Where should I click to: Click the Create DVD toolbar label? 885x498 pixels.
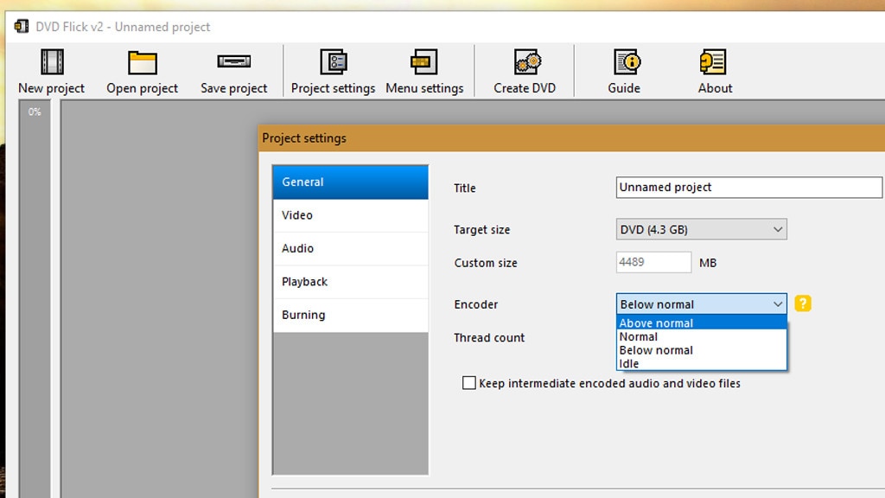pyautogui.click(x=525, y=88)
